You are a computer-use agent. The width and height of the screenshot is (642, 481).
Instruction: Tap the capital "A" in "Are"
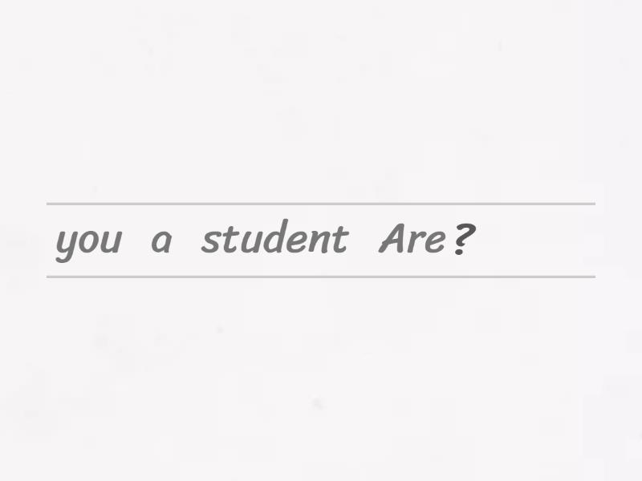coord(392,239)
